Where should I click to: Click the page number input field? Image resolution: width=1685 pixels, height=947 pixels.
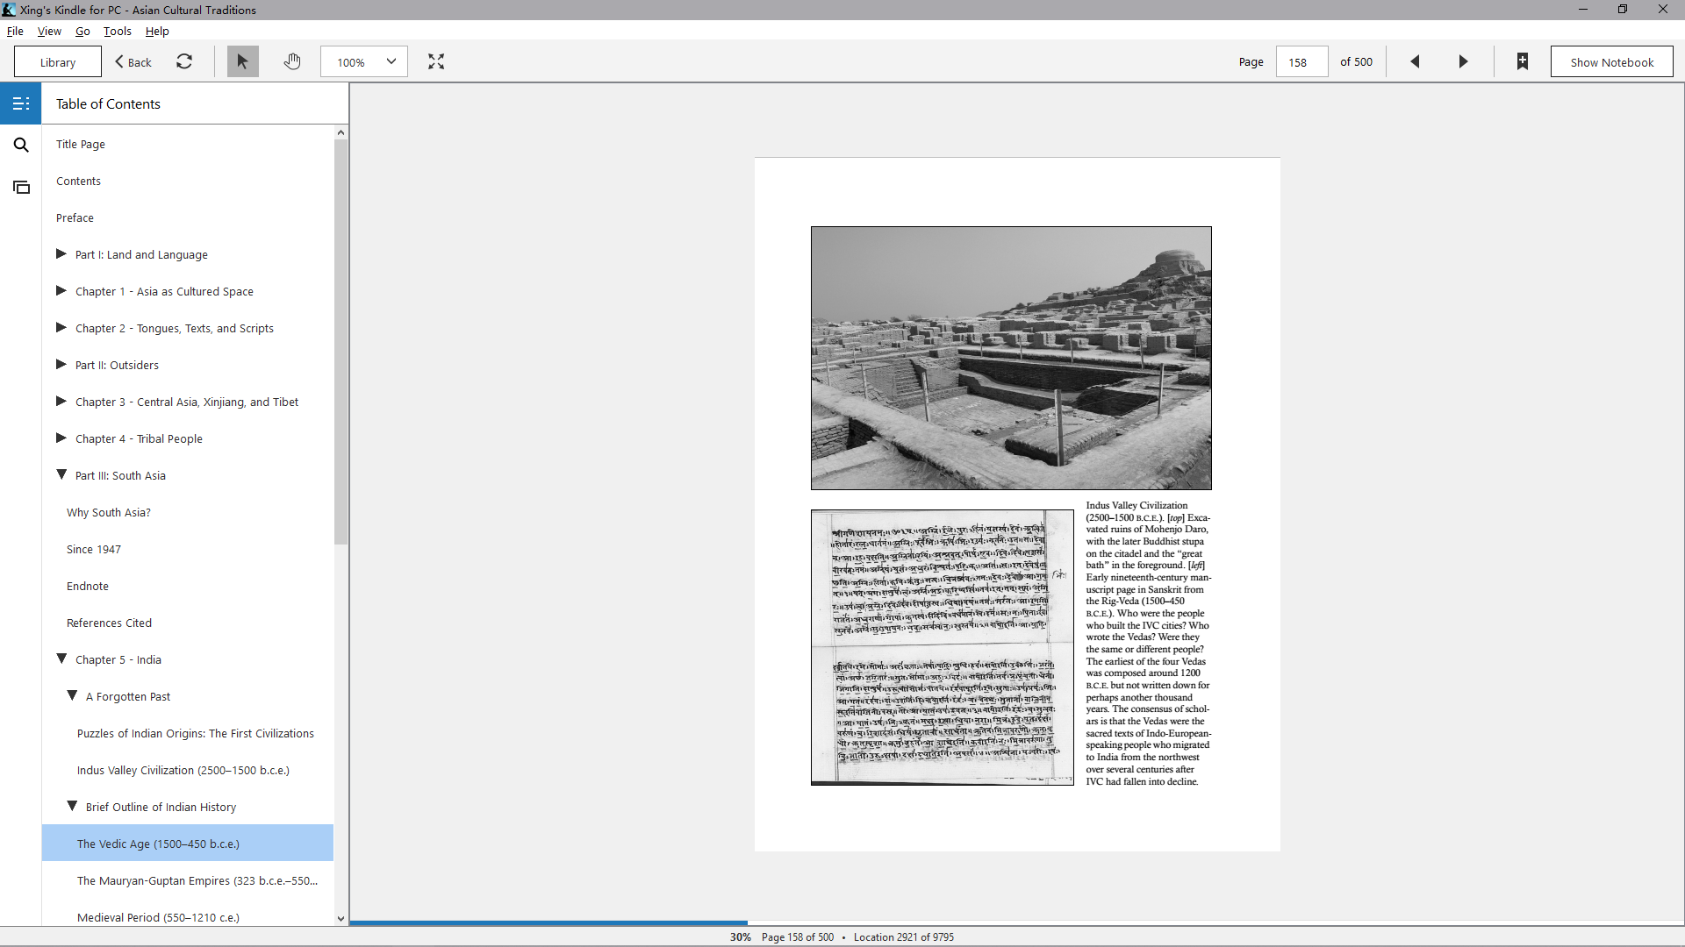pos(1301,61)
